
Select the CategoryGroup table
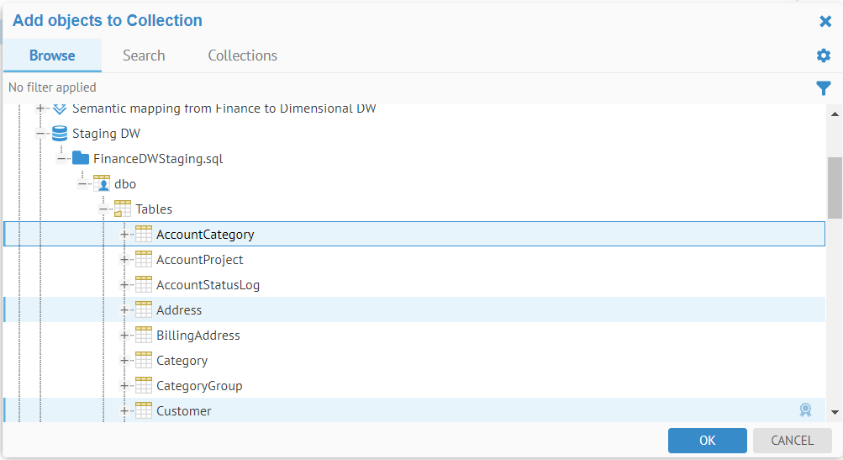199,386
